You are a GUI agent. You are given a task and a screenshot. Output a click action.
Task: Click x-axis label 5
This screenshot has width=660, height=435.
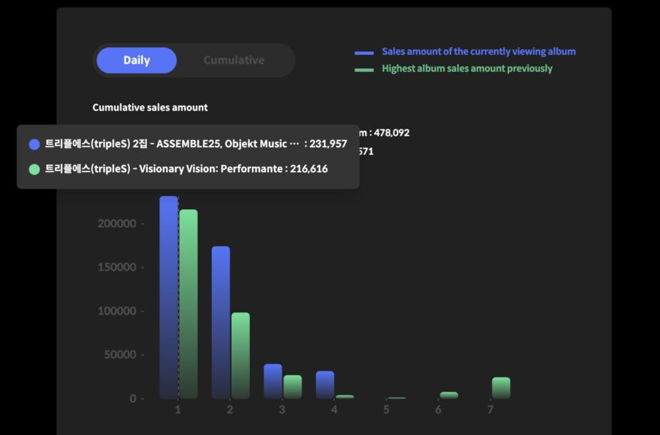(386, 411)
